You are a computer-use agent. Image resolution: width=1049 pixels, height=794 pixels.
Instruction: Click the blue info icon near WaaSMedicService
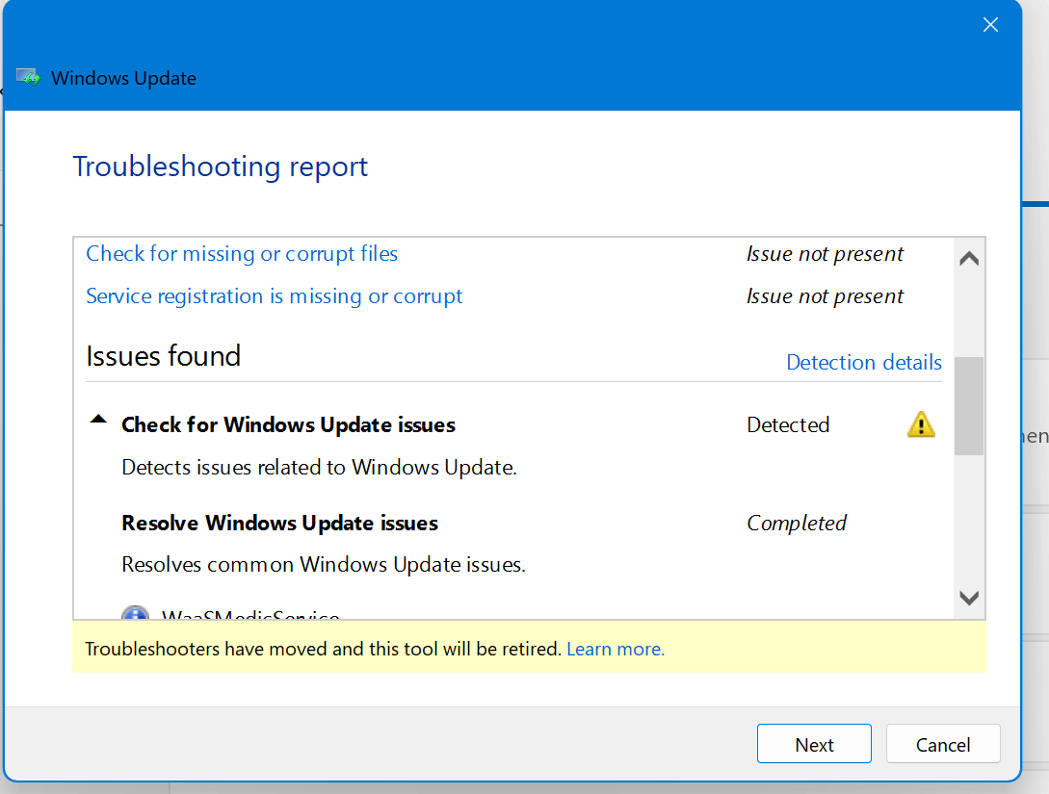[135, 613]
